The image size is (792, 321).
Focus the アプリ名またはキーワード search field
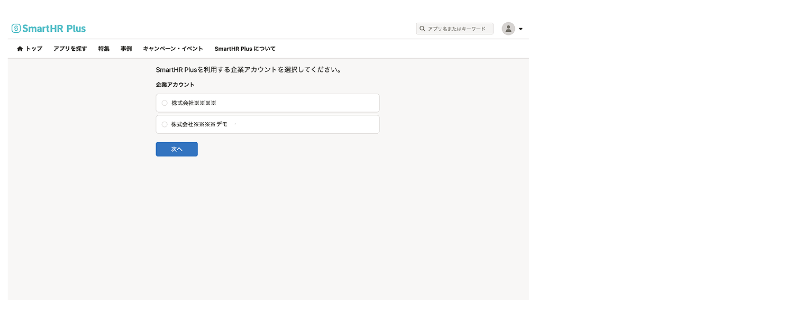pyautogui.click(x=458, y=29)
